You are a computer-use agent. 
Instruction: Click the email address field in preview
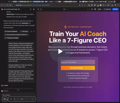tap(78, 62)
